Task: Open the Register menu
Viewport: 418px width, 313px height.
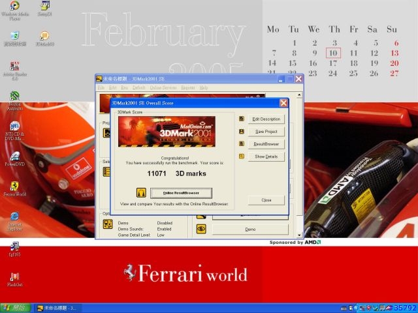Action: 188,87
